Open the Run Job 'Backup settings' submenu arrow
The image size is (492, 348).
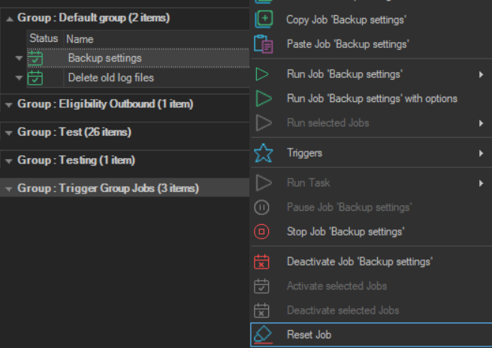pyautogui.click(x=481, y=74)
